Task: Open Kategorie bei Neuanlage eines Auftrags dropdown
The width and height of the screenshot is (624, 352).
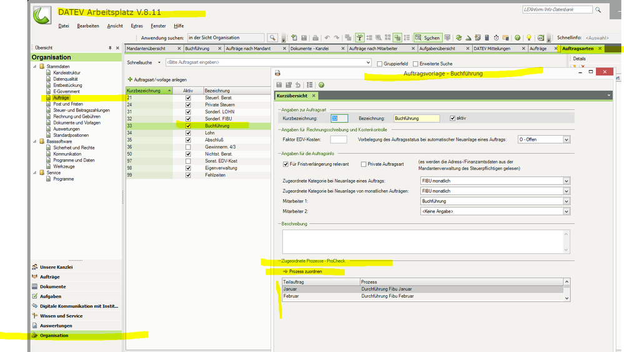Action: pyautogui.click(x=567, y=181)
